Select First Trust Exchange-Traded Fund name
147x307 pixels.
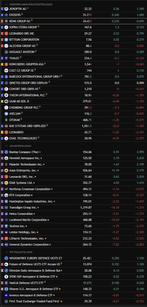(35, 301)
